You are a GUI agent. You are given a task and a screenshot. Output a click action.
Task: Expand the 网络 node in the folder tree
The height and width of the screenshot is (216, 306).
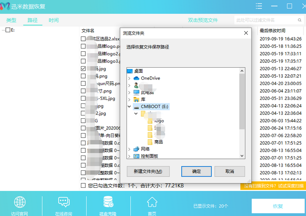point(129,149)
